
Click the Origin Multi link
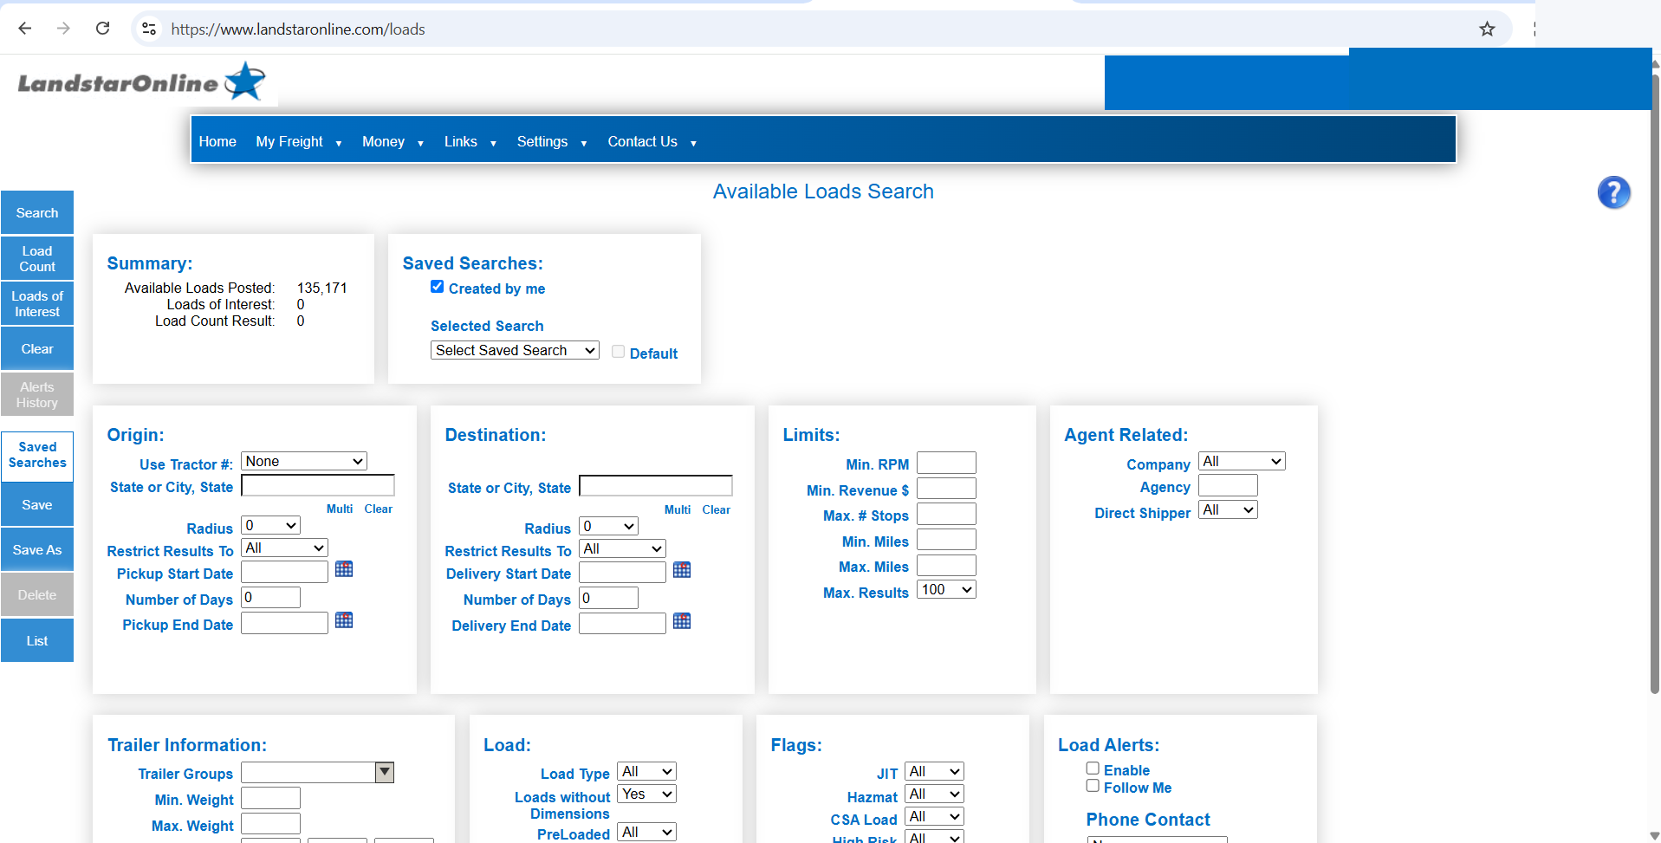pyautogui.click(x=340, y=509)
